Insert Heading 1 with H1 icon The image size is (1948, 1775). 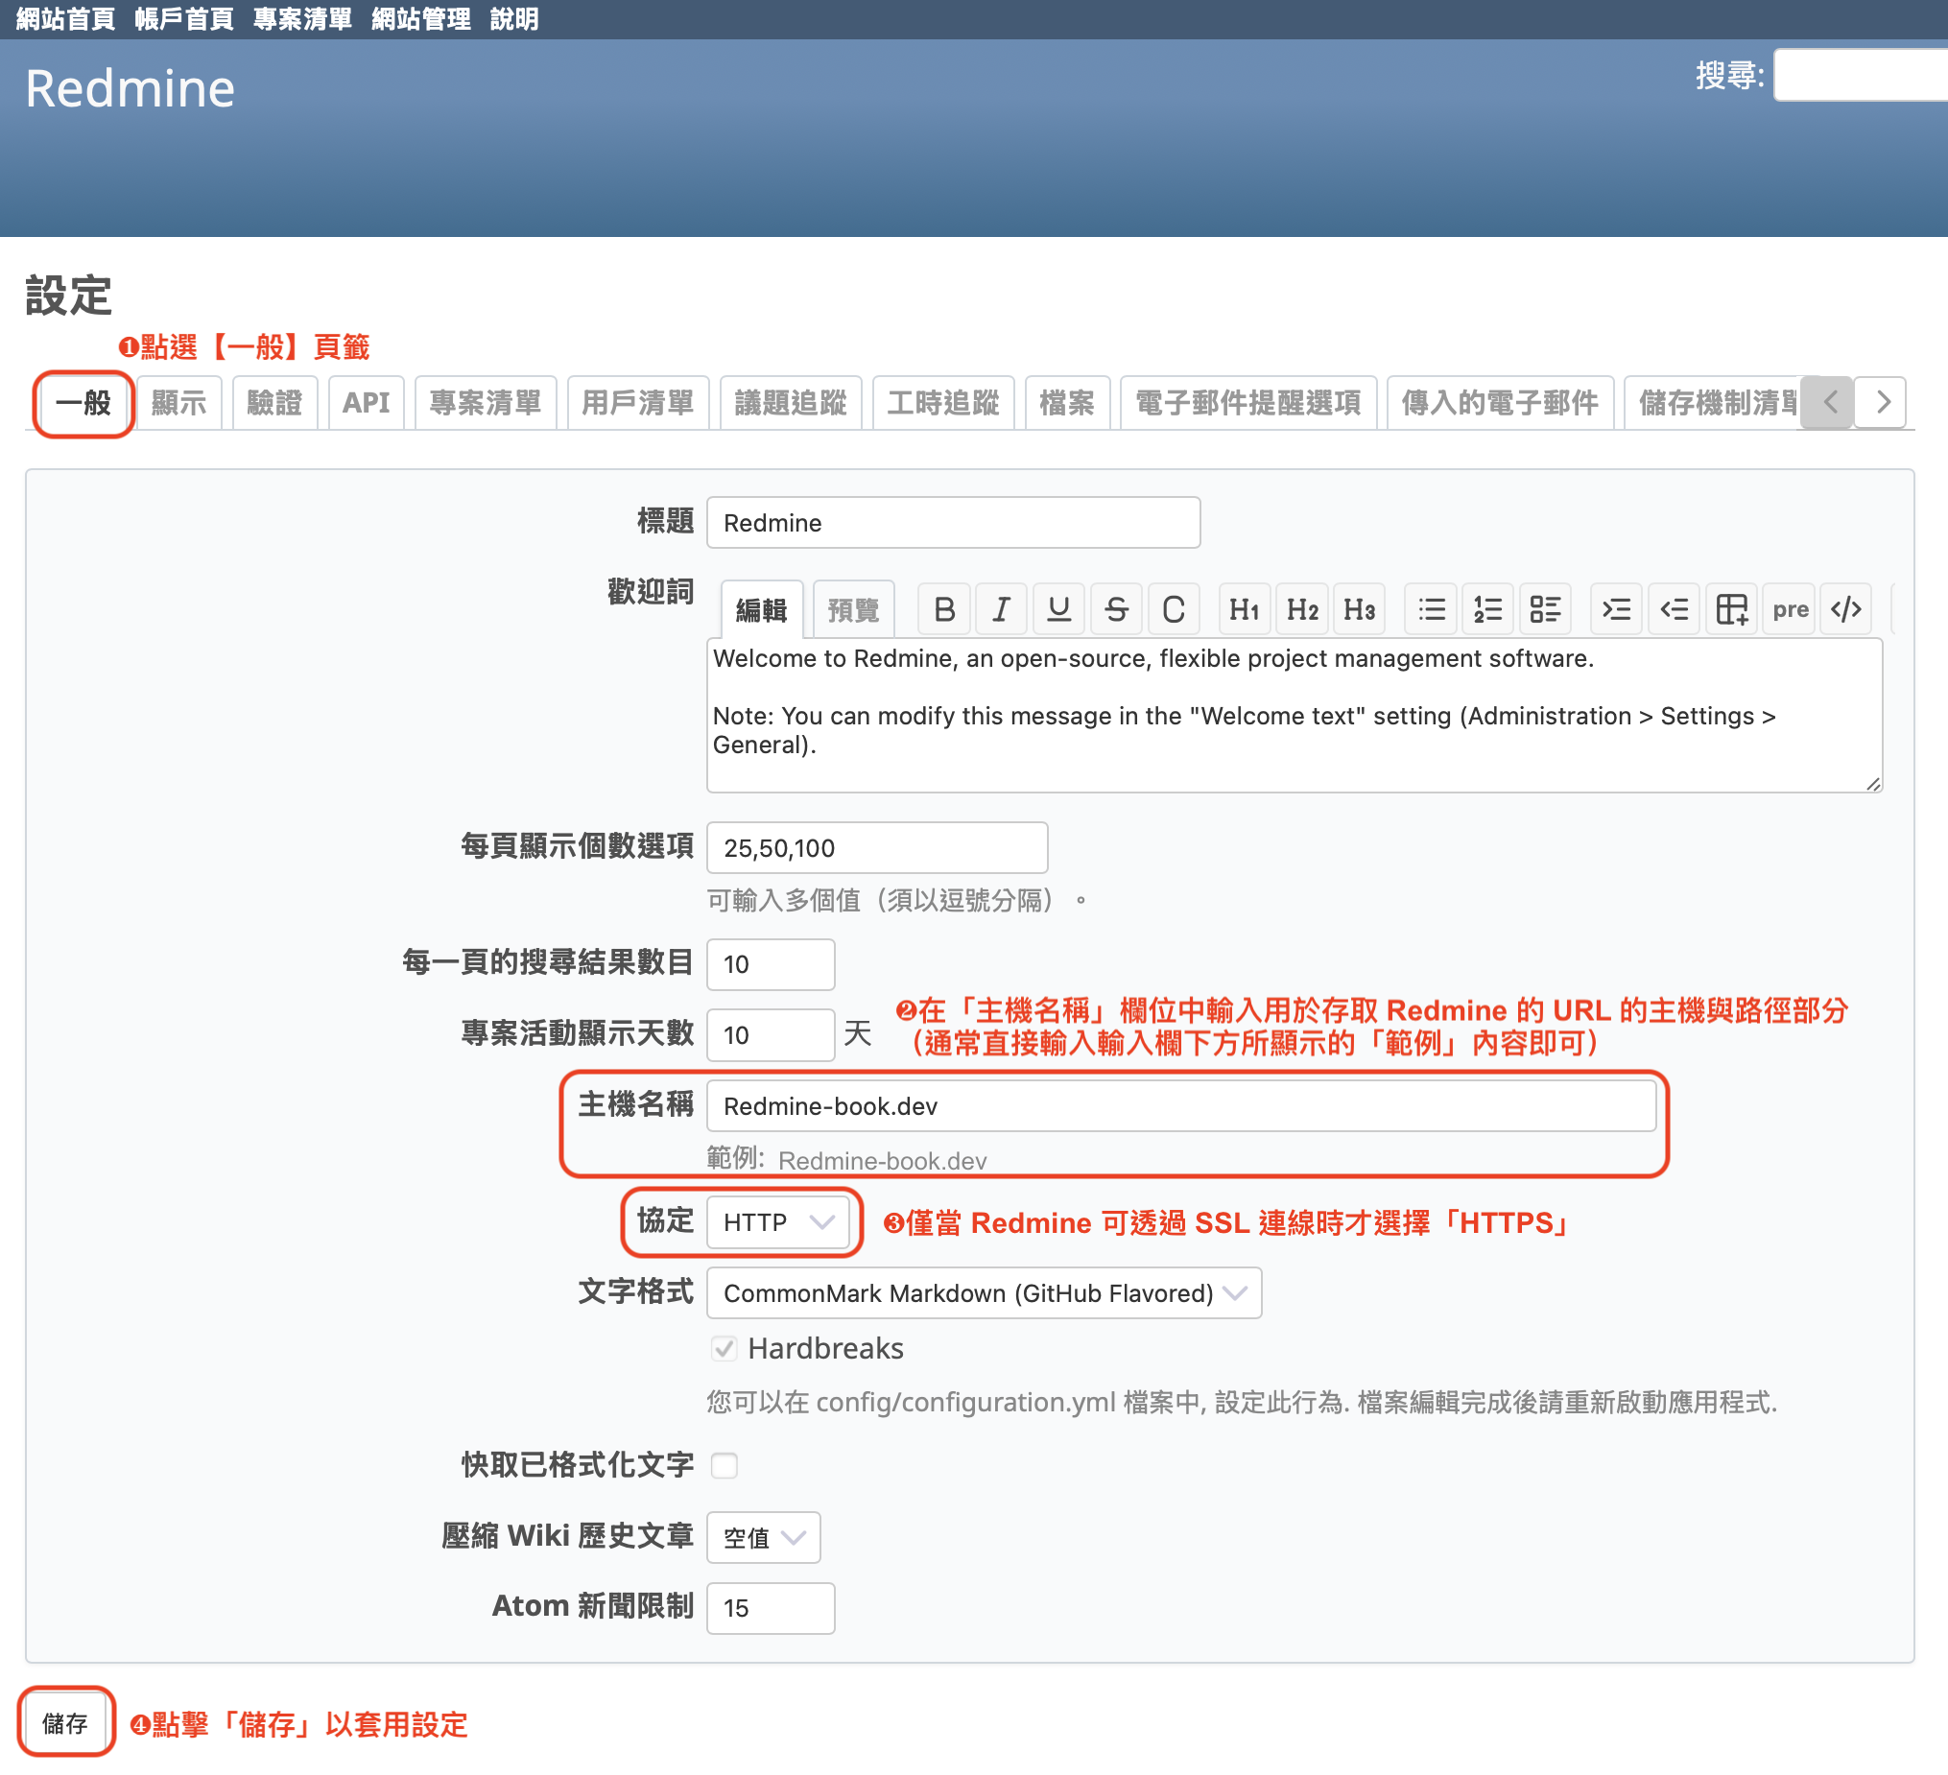coord(1244,609)
